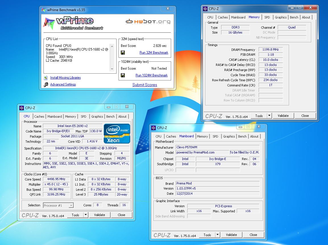
Task: Select CPU tab in Memory CPU-Z window
Action: 210,17
